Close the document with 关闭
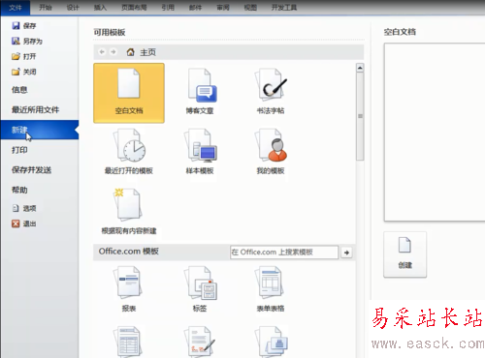 24,72
